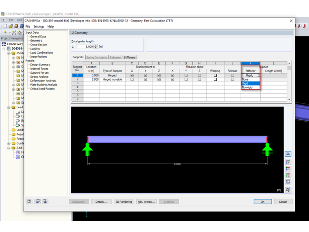Collapse the Add-on folder in navigator
This screenshot has height=232, width=309.
click(9, 148)
